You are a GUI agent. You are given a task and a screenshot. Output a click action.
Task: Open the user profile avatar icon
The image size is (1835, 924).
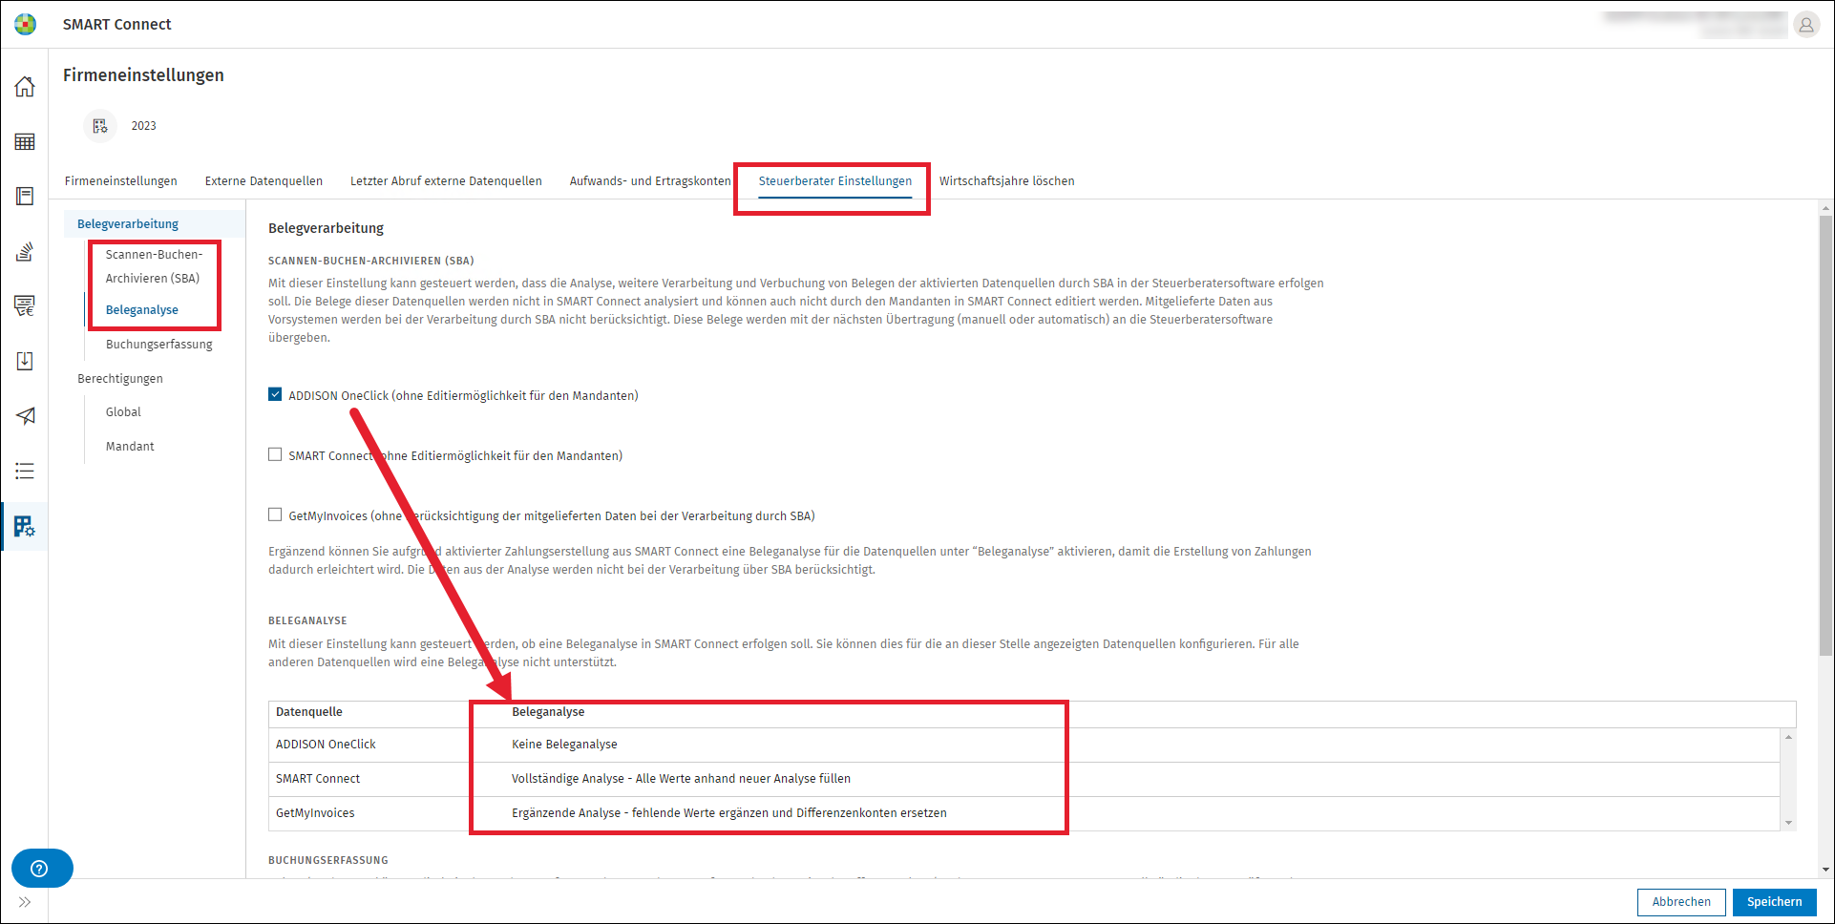[x=1806, y=25]
